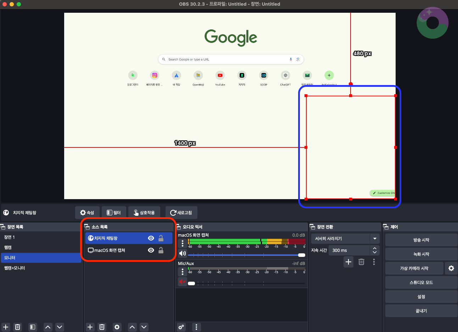
Task: Select the 장면 1 scene
Action: click(41, 237)
